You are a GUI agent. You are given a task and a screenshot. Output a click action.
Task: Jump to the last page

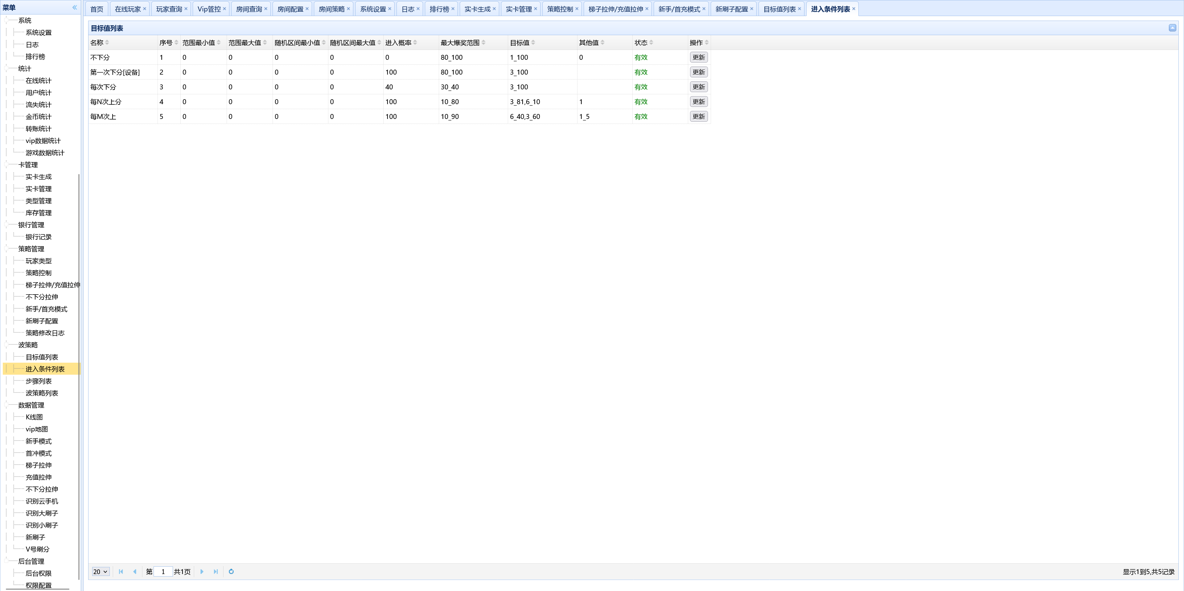tap(216, 572)
